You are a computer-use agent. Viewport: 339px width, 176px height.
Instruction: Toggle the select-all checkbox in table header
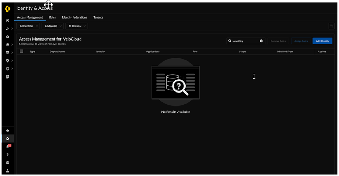click(22, 51)
